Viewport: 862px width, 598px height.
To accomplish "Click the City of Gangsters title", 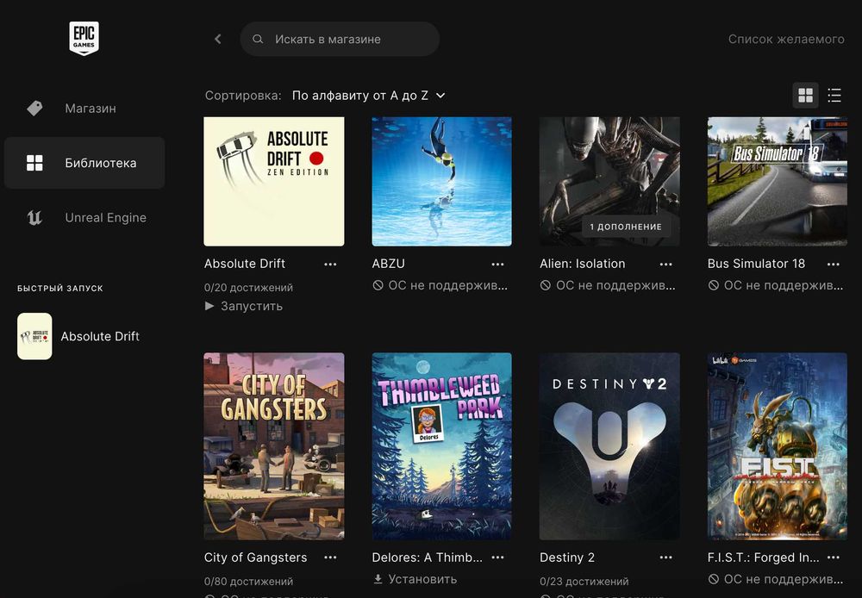I will pyautogui.click(x=256, y=558).
